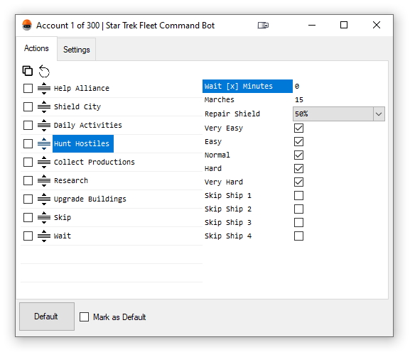Enable the Hunt Hostiles action checkbox
Viewport: 410px width, 352px height.
[28, 143]
